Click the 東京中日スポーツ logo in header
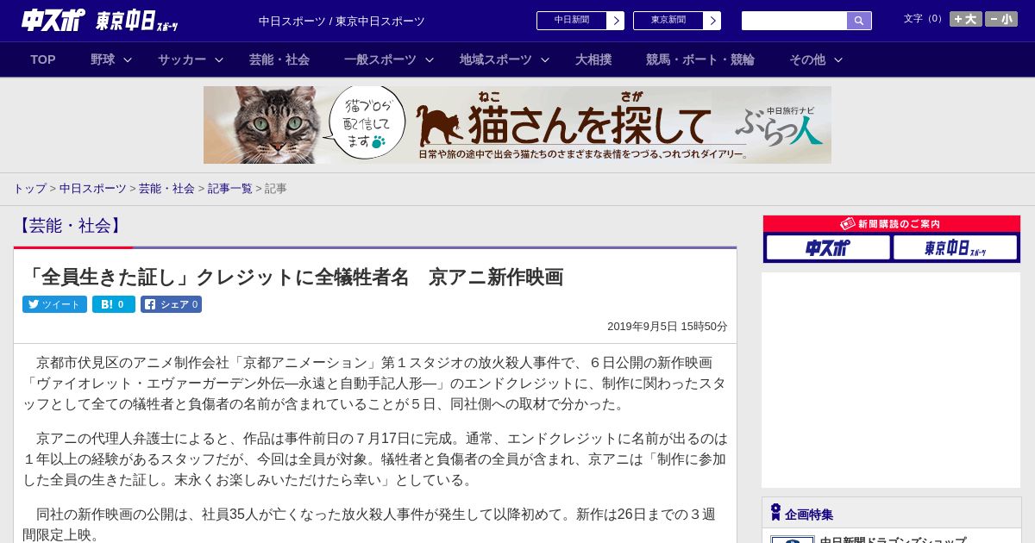The width and height of the screenshot is (1035, 543). click(137, 21)
